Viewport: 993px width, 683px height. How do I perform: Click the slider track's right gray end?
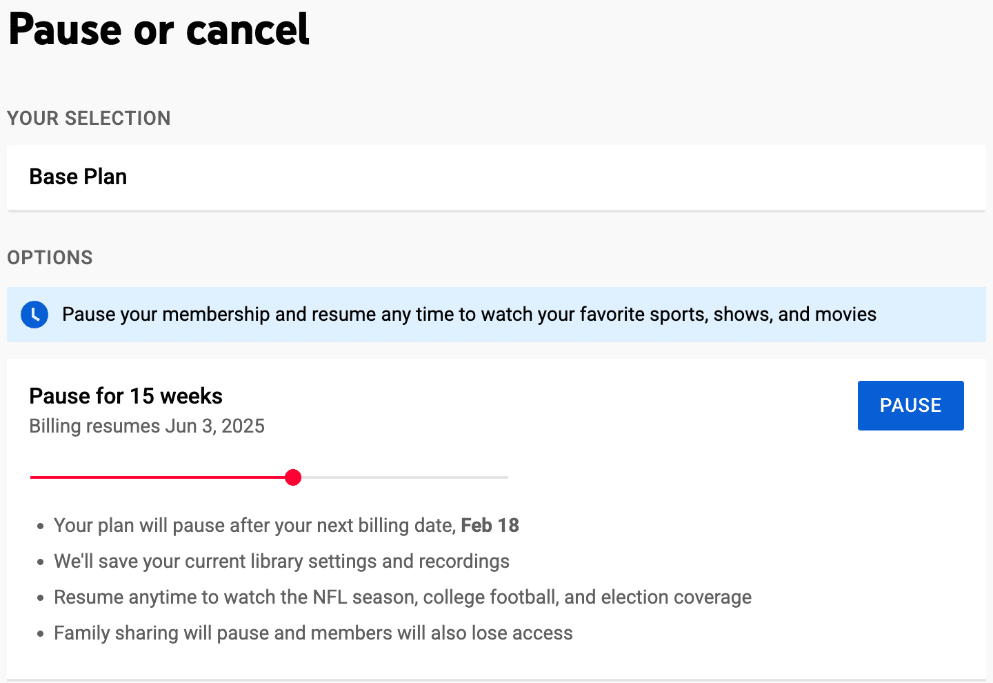coord(503,477)
